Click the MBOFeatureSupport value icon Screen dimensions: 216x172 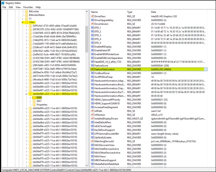pyautogui.click(x=92, y=160)
